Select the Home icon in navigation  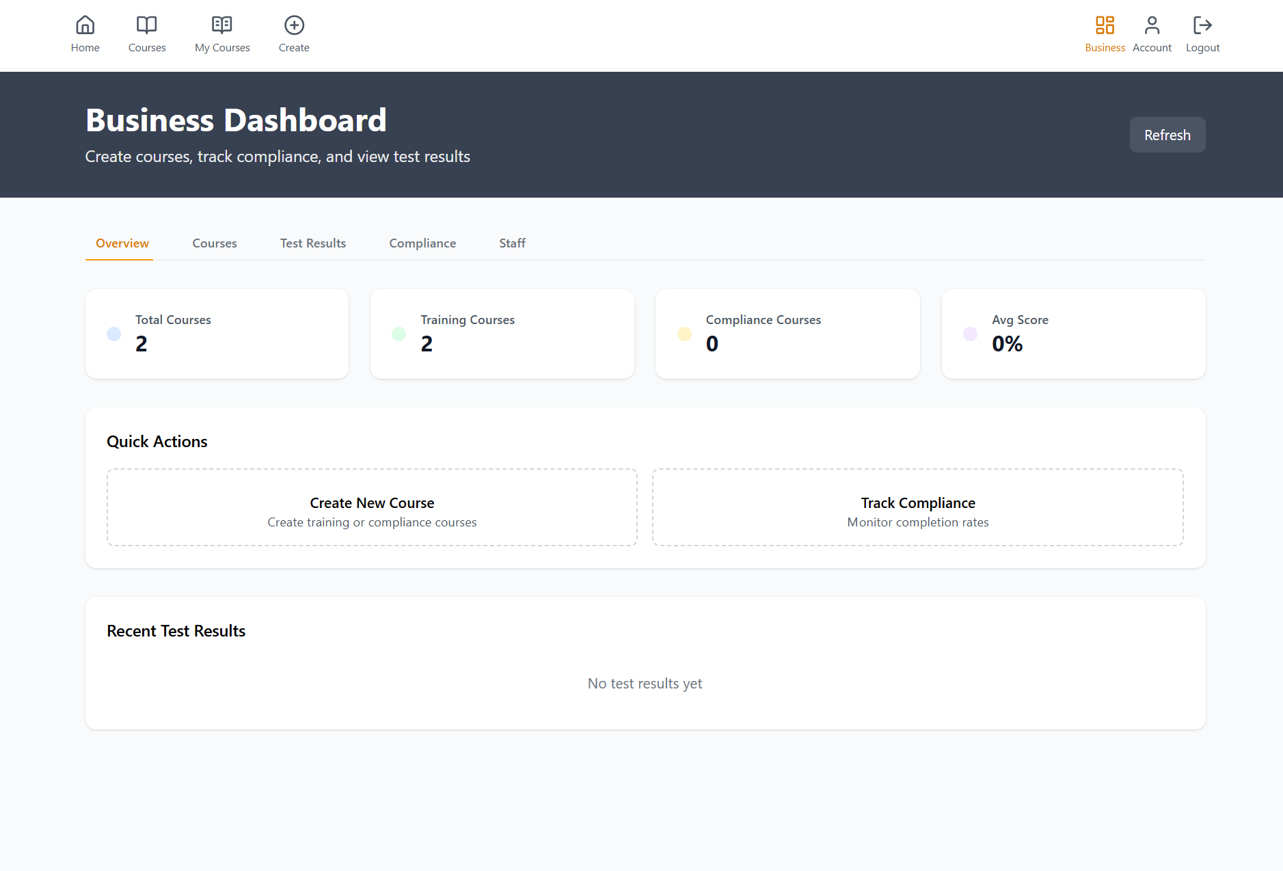(85, 25)
